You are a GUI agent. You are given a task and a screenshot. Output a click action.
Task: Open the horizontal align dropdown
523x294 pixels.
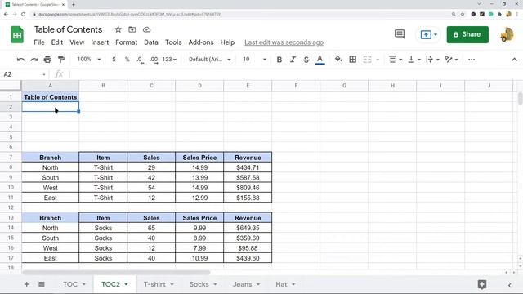pyautogui.click(x=396, y=60)
